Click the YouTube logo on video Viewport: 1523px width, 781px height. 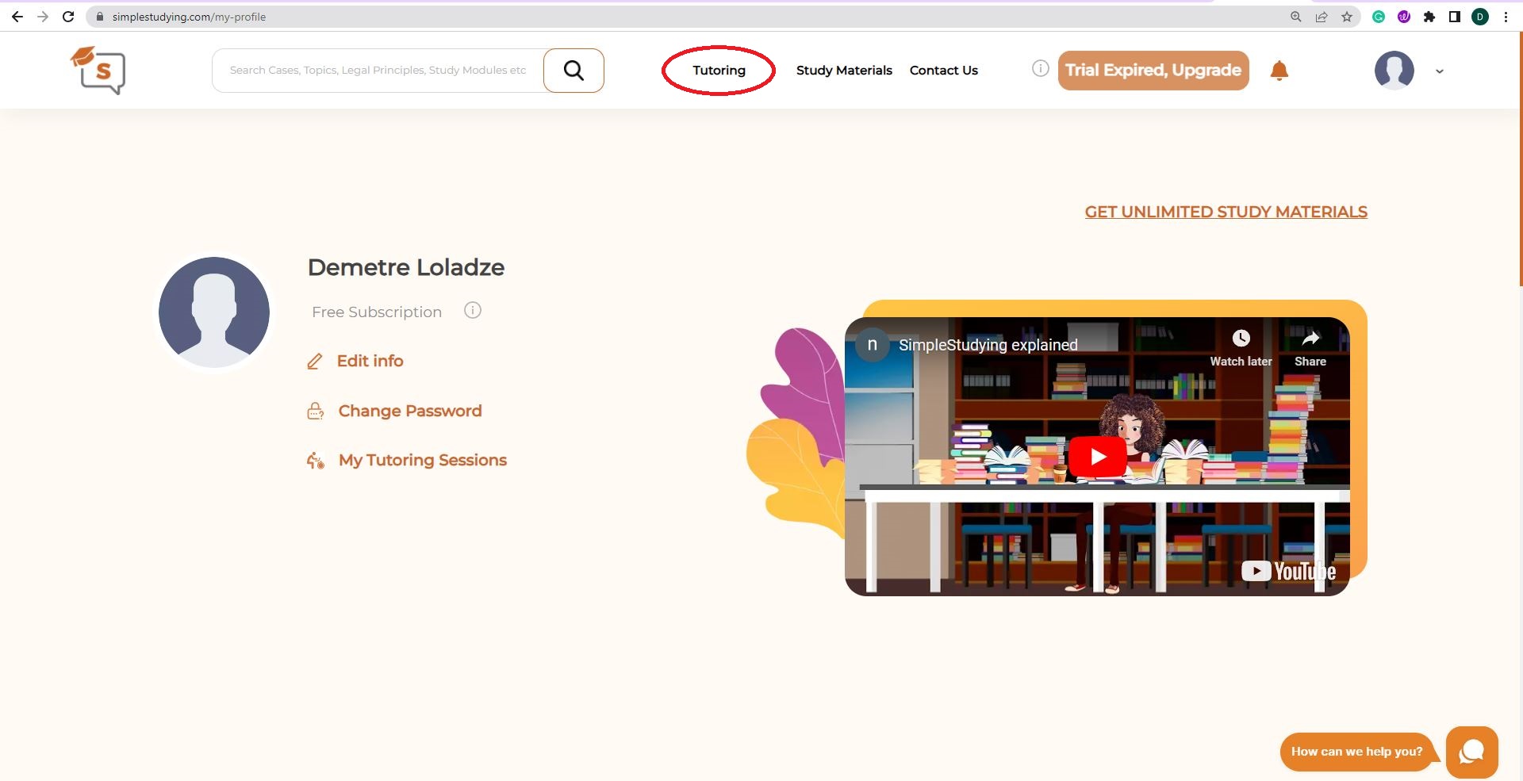pyautogui.click(x=1288, y=571)
